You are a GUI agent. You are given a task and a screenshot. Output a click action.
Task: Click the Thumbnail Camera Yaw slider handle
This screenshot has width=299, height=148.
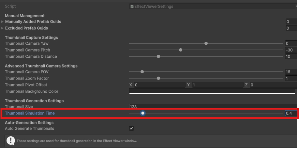(x=206, y=43)
